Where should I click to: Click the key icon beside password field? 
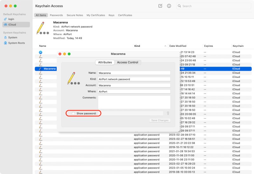pos(168,113)
